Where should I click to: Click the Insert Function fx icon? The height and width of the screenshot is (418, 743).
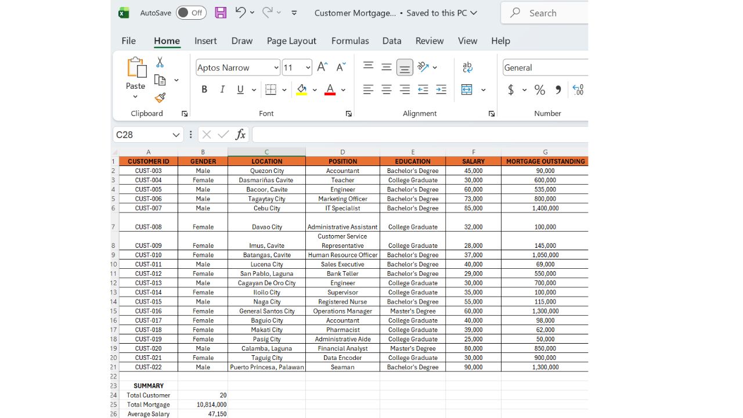pyautogui.click(x=240, y=135)
